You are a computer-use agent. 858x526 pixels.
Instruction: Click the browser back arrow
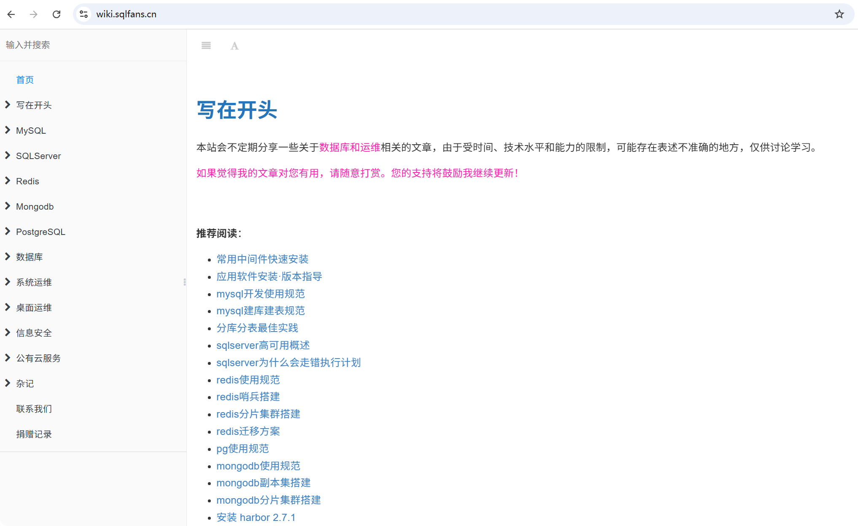pos(11,14)
